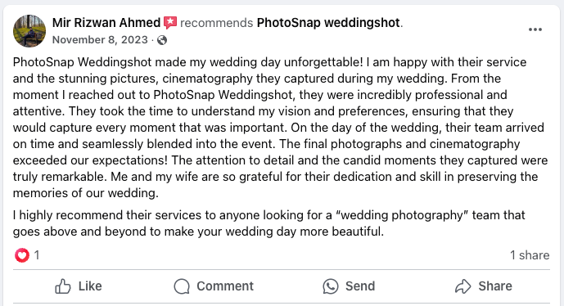The width and height of the screenshot is (564, 306).
Task: View who reacted via count 1
Action: [37, 255]
